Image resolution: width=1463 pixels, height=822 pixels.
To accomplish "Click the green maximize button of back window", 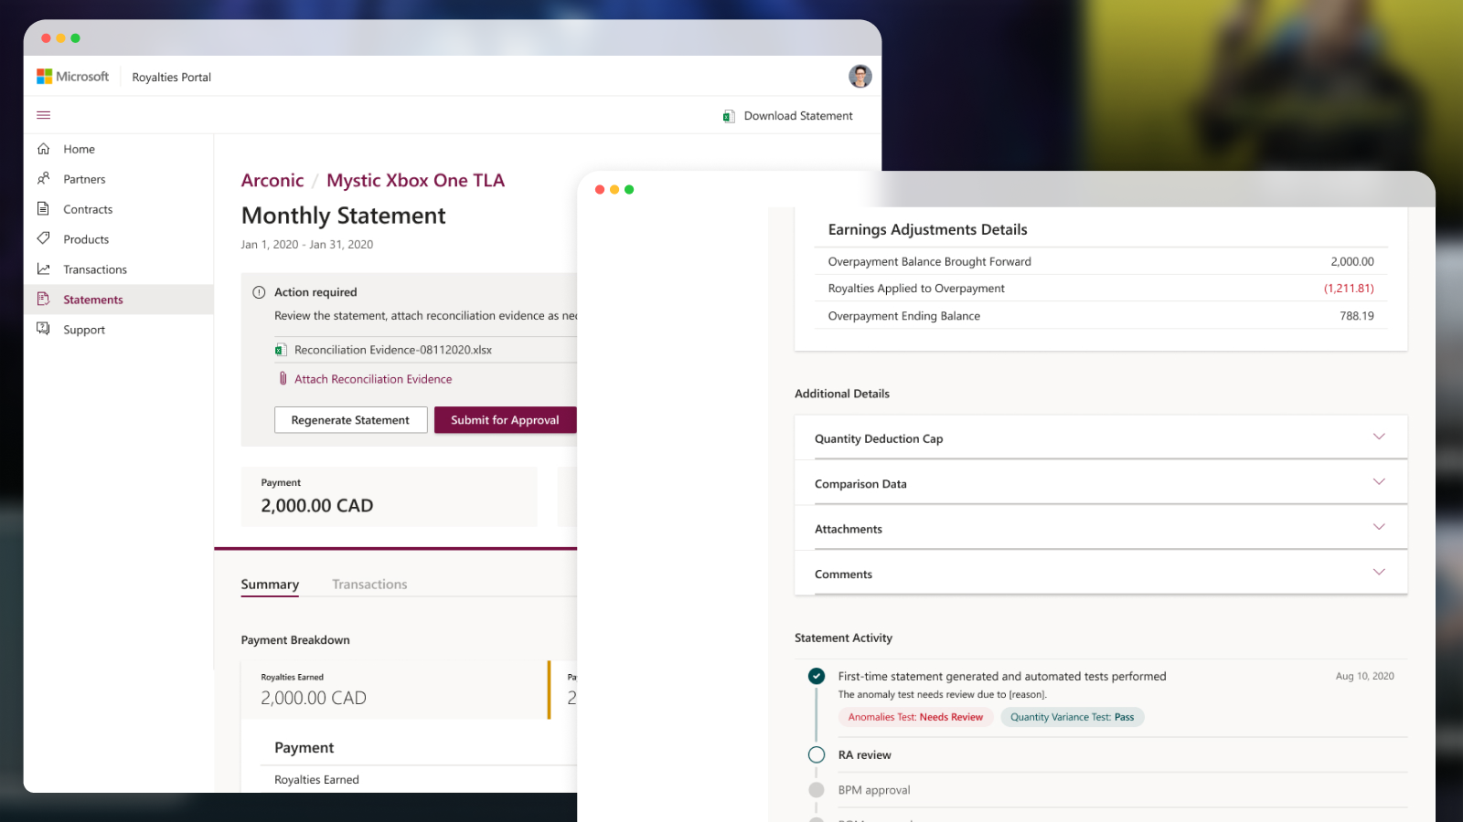I will (x=75, y=38).
